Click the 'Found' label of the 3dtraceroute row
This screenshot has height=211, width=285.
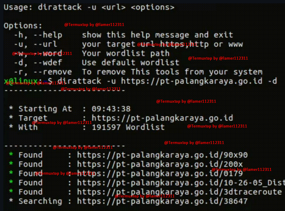pos(31,192)
